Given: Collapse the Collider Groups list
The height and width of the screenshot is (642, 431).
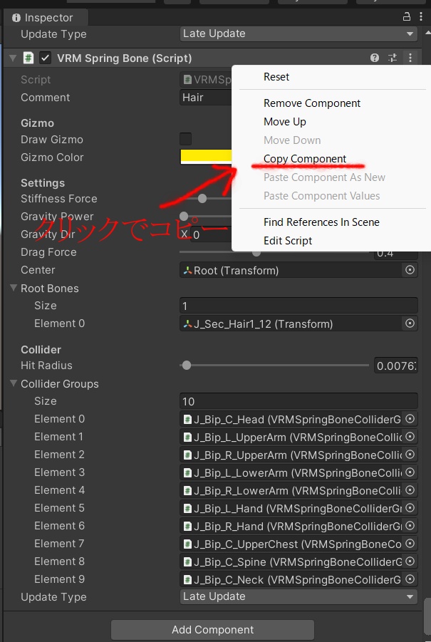Looking at the screenshot, I should click(x=14, y=384).
